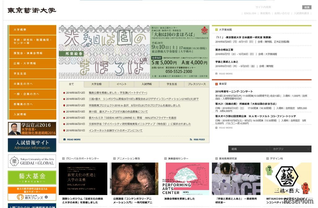Open 「1！」日本画第一研究室 発表展 entry
The width and height of the screenshot is (318, 208).
pyautogui.click(x=243, y=37)
